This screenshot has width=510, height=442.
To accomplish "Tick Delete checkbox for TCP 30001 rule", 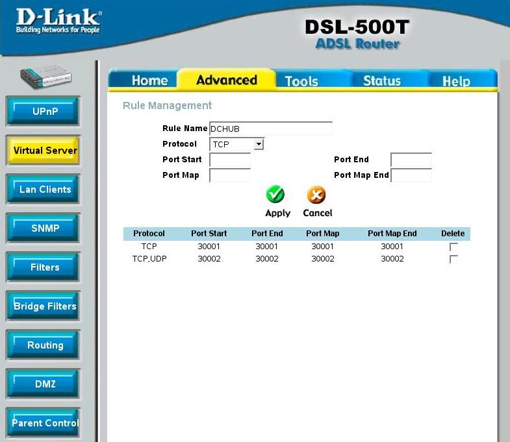I will coord(453,247).
